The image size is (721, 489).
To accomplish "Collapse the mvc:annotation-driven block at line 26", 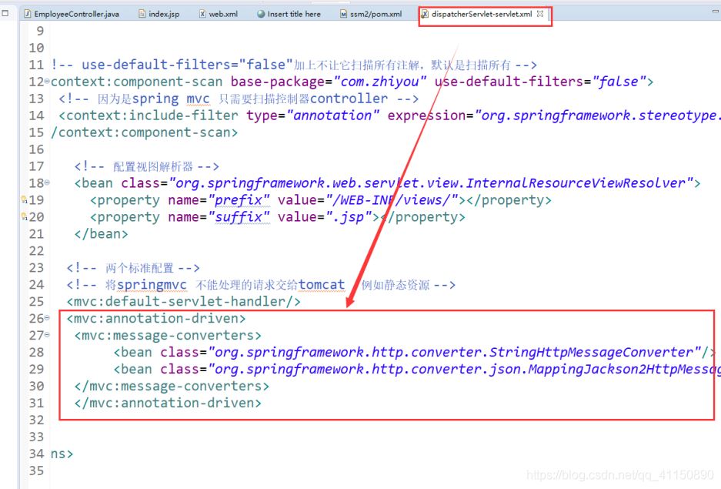I will [x=47, y=318].
